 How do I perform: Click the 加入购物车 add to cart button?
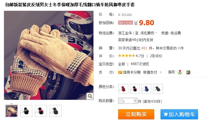coord(179,114)
